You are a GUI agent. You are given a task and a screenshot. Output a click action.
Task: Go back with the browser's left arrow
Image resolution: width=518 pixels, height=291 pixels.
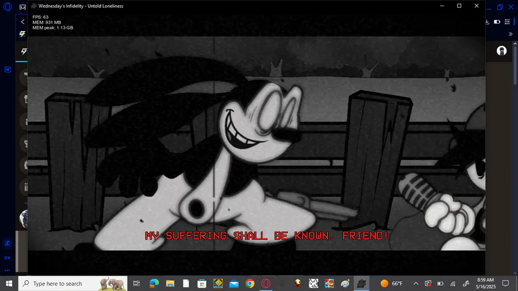click(22, 22)
